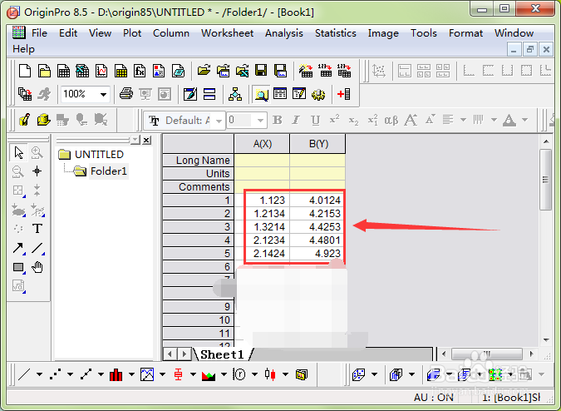
Task: Create a new workbook icon
Action: [63, 71]
